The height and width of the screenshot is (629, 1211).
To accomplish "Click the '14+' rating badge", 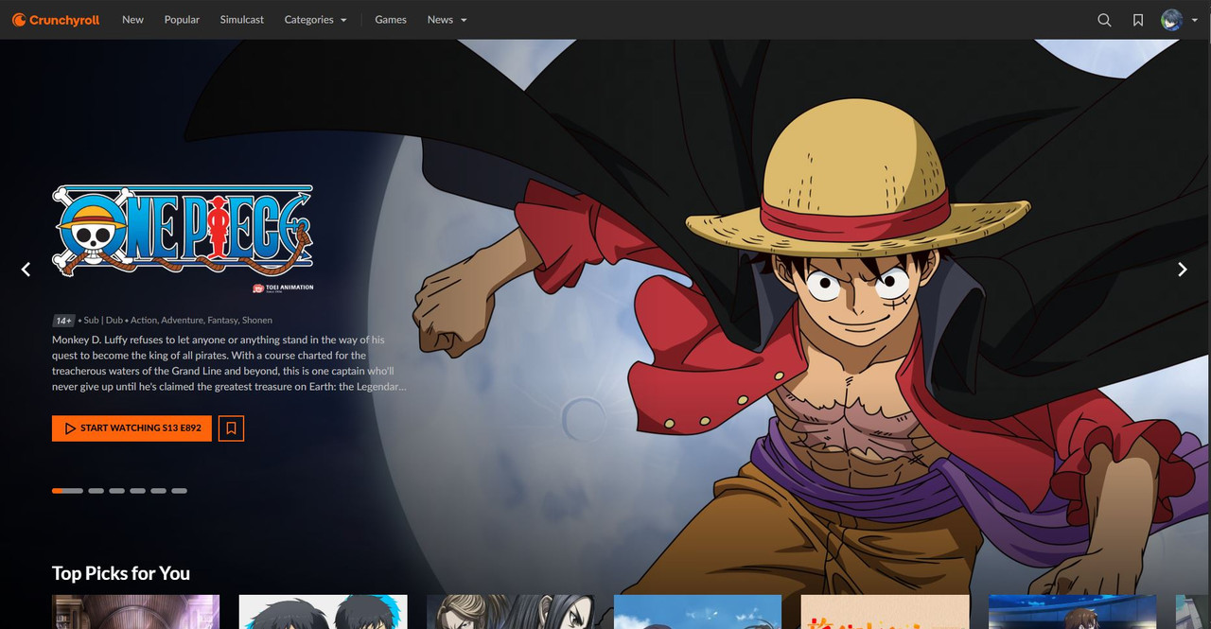I will 64,321.
